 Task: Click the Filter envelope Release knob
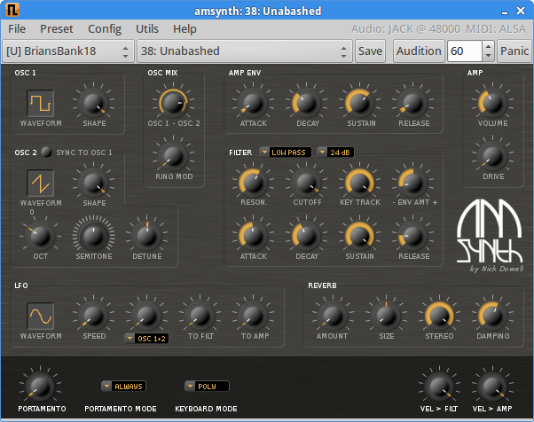click(x=412, y=236)
